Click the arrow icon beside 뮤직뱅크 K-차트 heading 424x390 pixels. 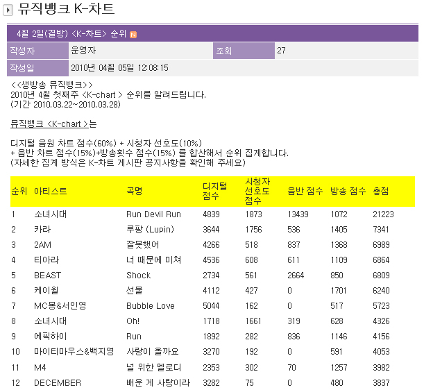8,10
